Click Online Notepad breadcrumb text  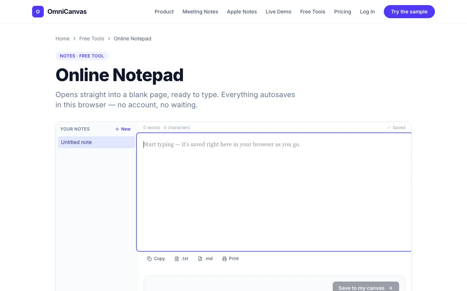coord(132,39)
